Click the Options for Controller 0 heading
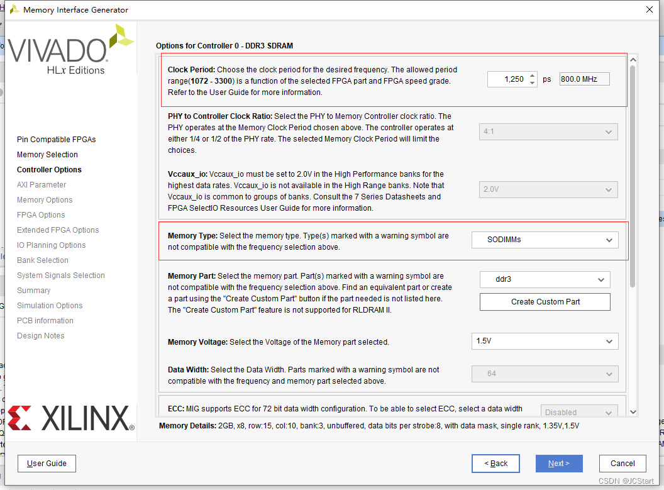Viewport: 664px width, 490px height. 224,46
